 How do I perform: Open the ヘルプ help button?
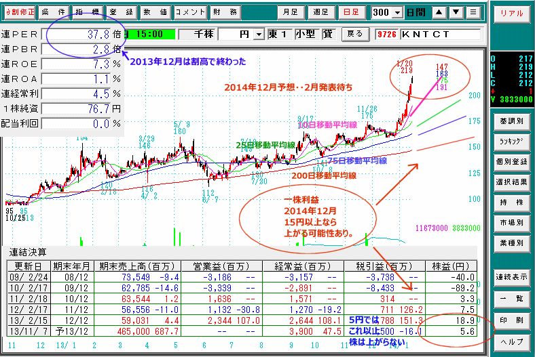pos(511,342)
